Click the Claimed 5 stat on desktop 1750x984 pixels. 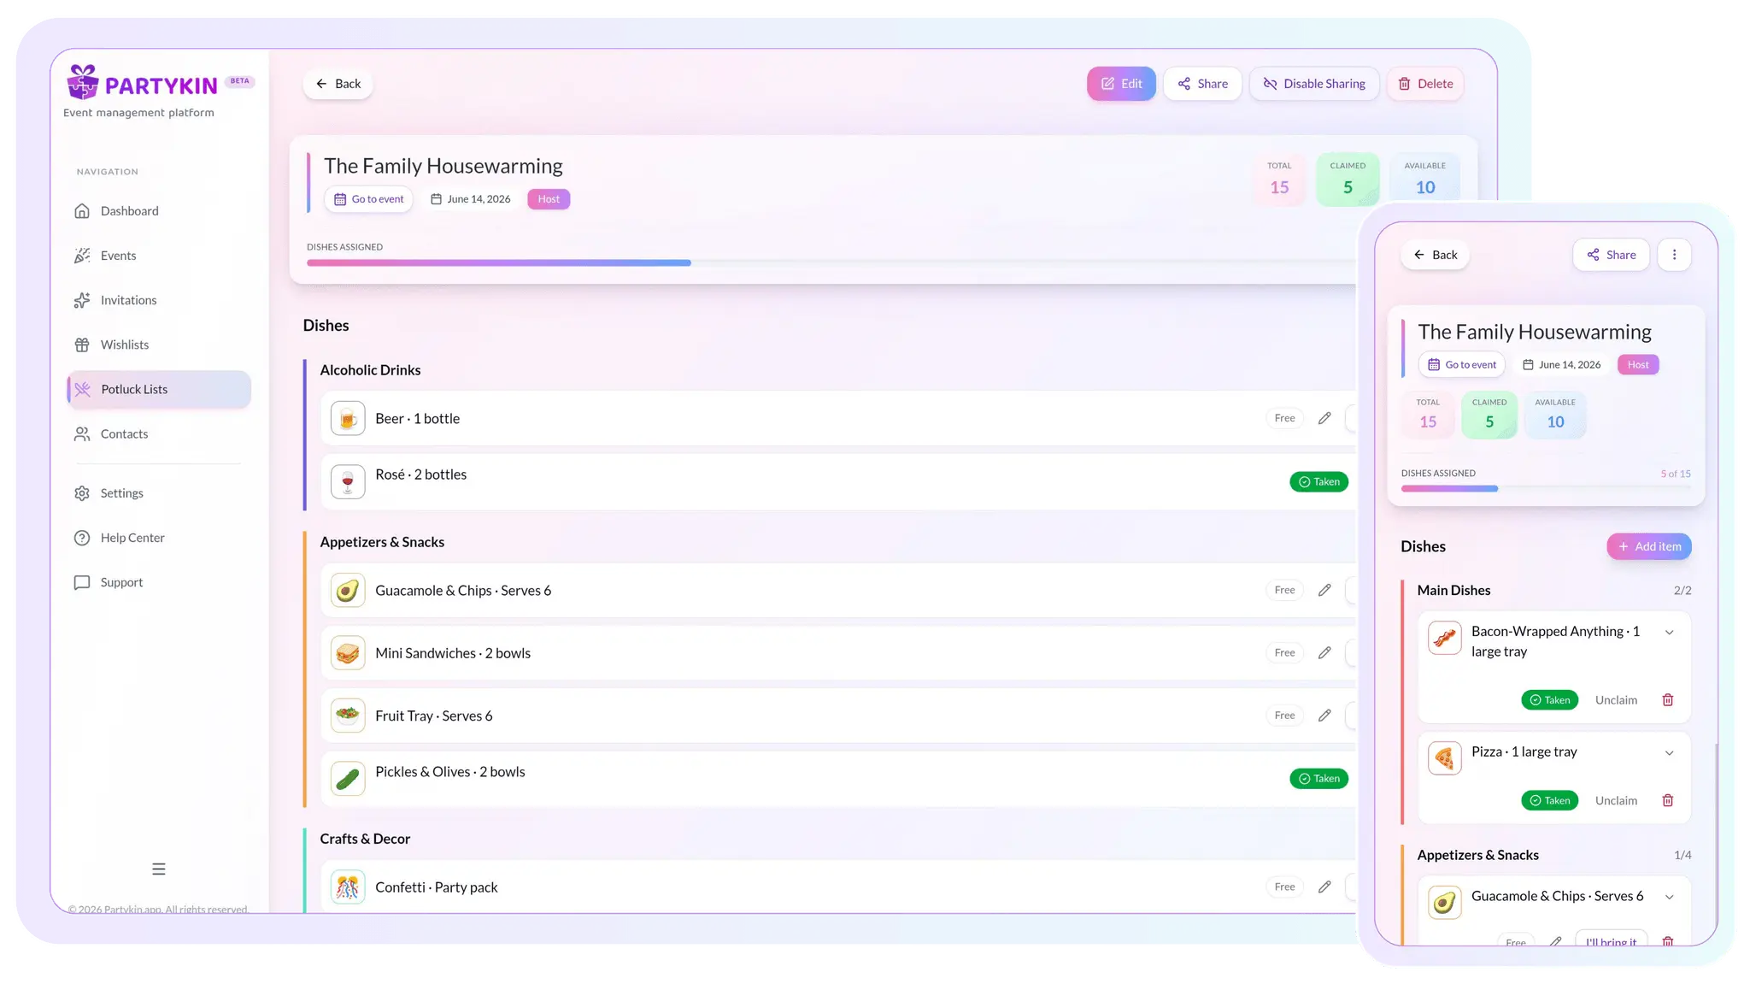(1348, 179)
